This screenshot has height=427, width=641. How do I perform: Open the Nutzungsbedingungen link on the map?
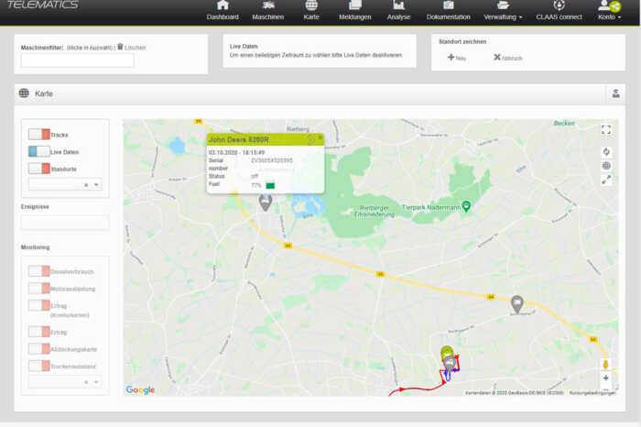592,393
